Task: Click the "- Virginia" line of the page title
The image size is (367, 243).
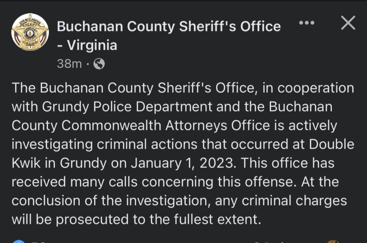Action: (87, 45)
